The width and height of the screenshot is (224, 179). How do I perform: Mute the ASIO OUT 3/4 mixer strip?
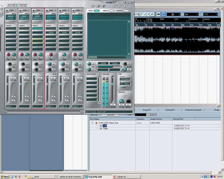(x=40, y=96)
